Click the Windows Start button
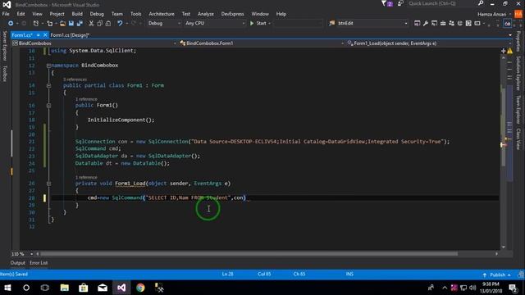The width and height of the screenshot is (525, 295). point(7,288)
